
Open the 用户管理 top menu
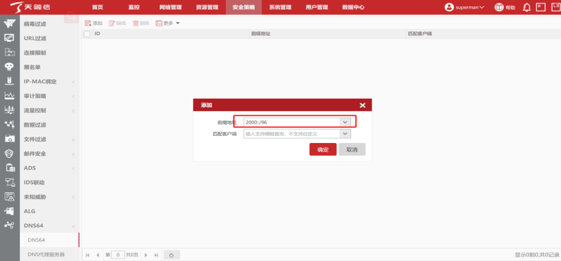pyautogui.click(x=316, y=7)
